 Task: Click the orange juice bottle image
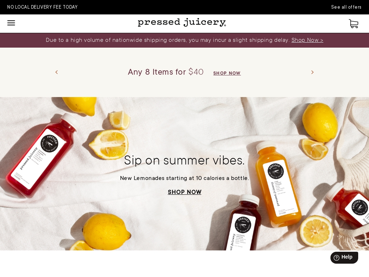point(277,184)
